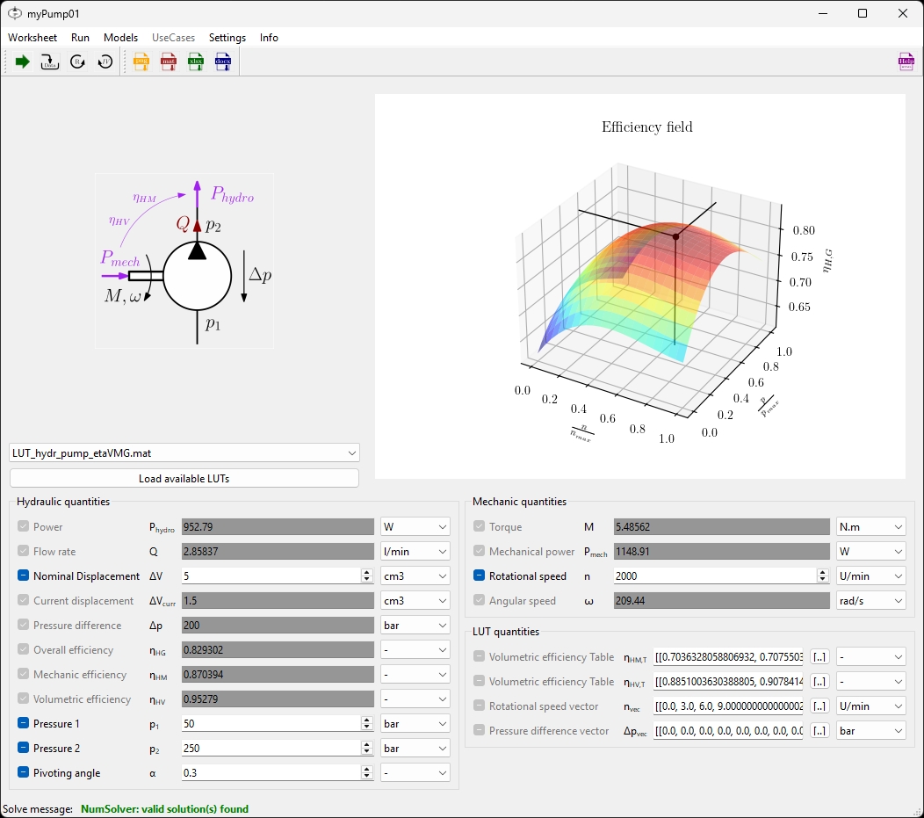Change the flow rate unit from l/min
Image resolution: width=924 pixels, height=818 pixels.
coord(415,551)
